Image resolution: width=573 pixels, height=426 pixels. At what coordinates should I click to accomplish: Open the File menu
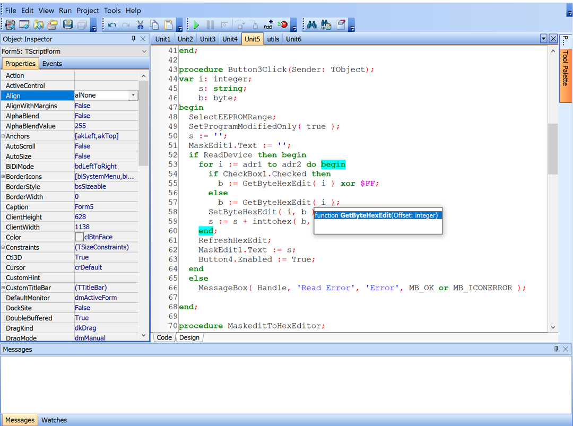point(11,11)
